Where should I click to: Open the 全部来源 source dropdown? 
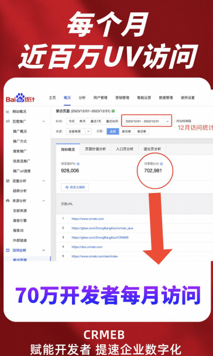coord(79,131)
